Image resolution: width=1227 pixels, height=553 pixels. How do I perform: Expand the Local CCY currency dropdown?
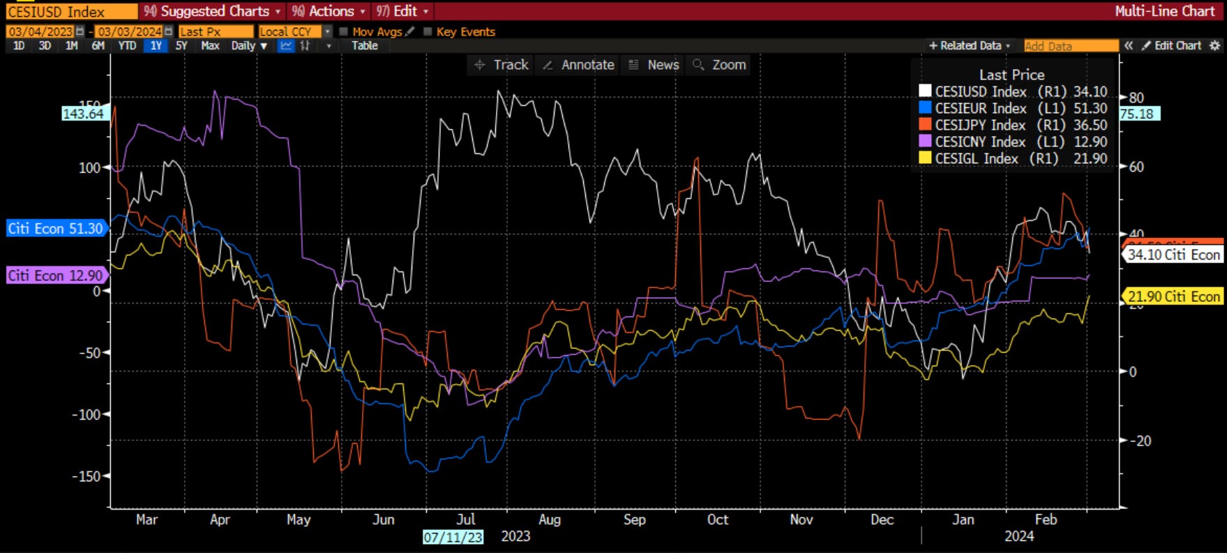coord(327,31)
